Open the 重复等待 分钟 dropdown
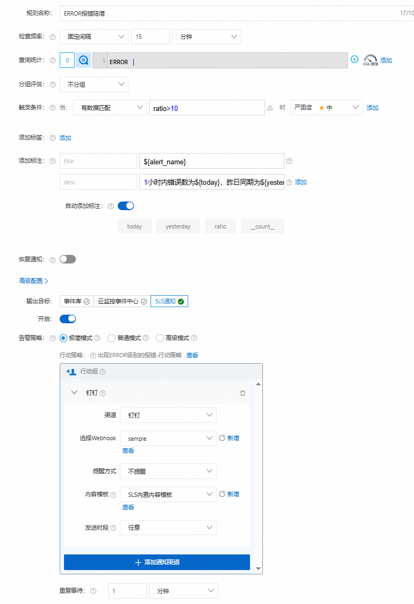The height and width of the screenshot is (604, 414). pyautogui.click(x=184, y=591)
